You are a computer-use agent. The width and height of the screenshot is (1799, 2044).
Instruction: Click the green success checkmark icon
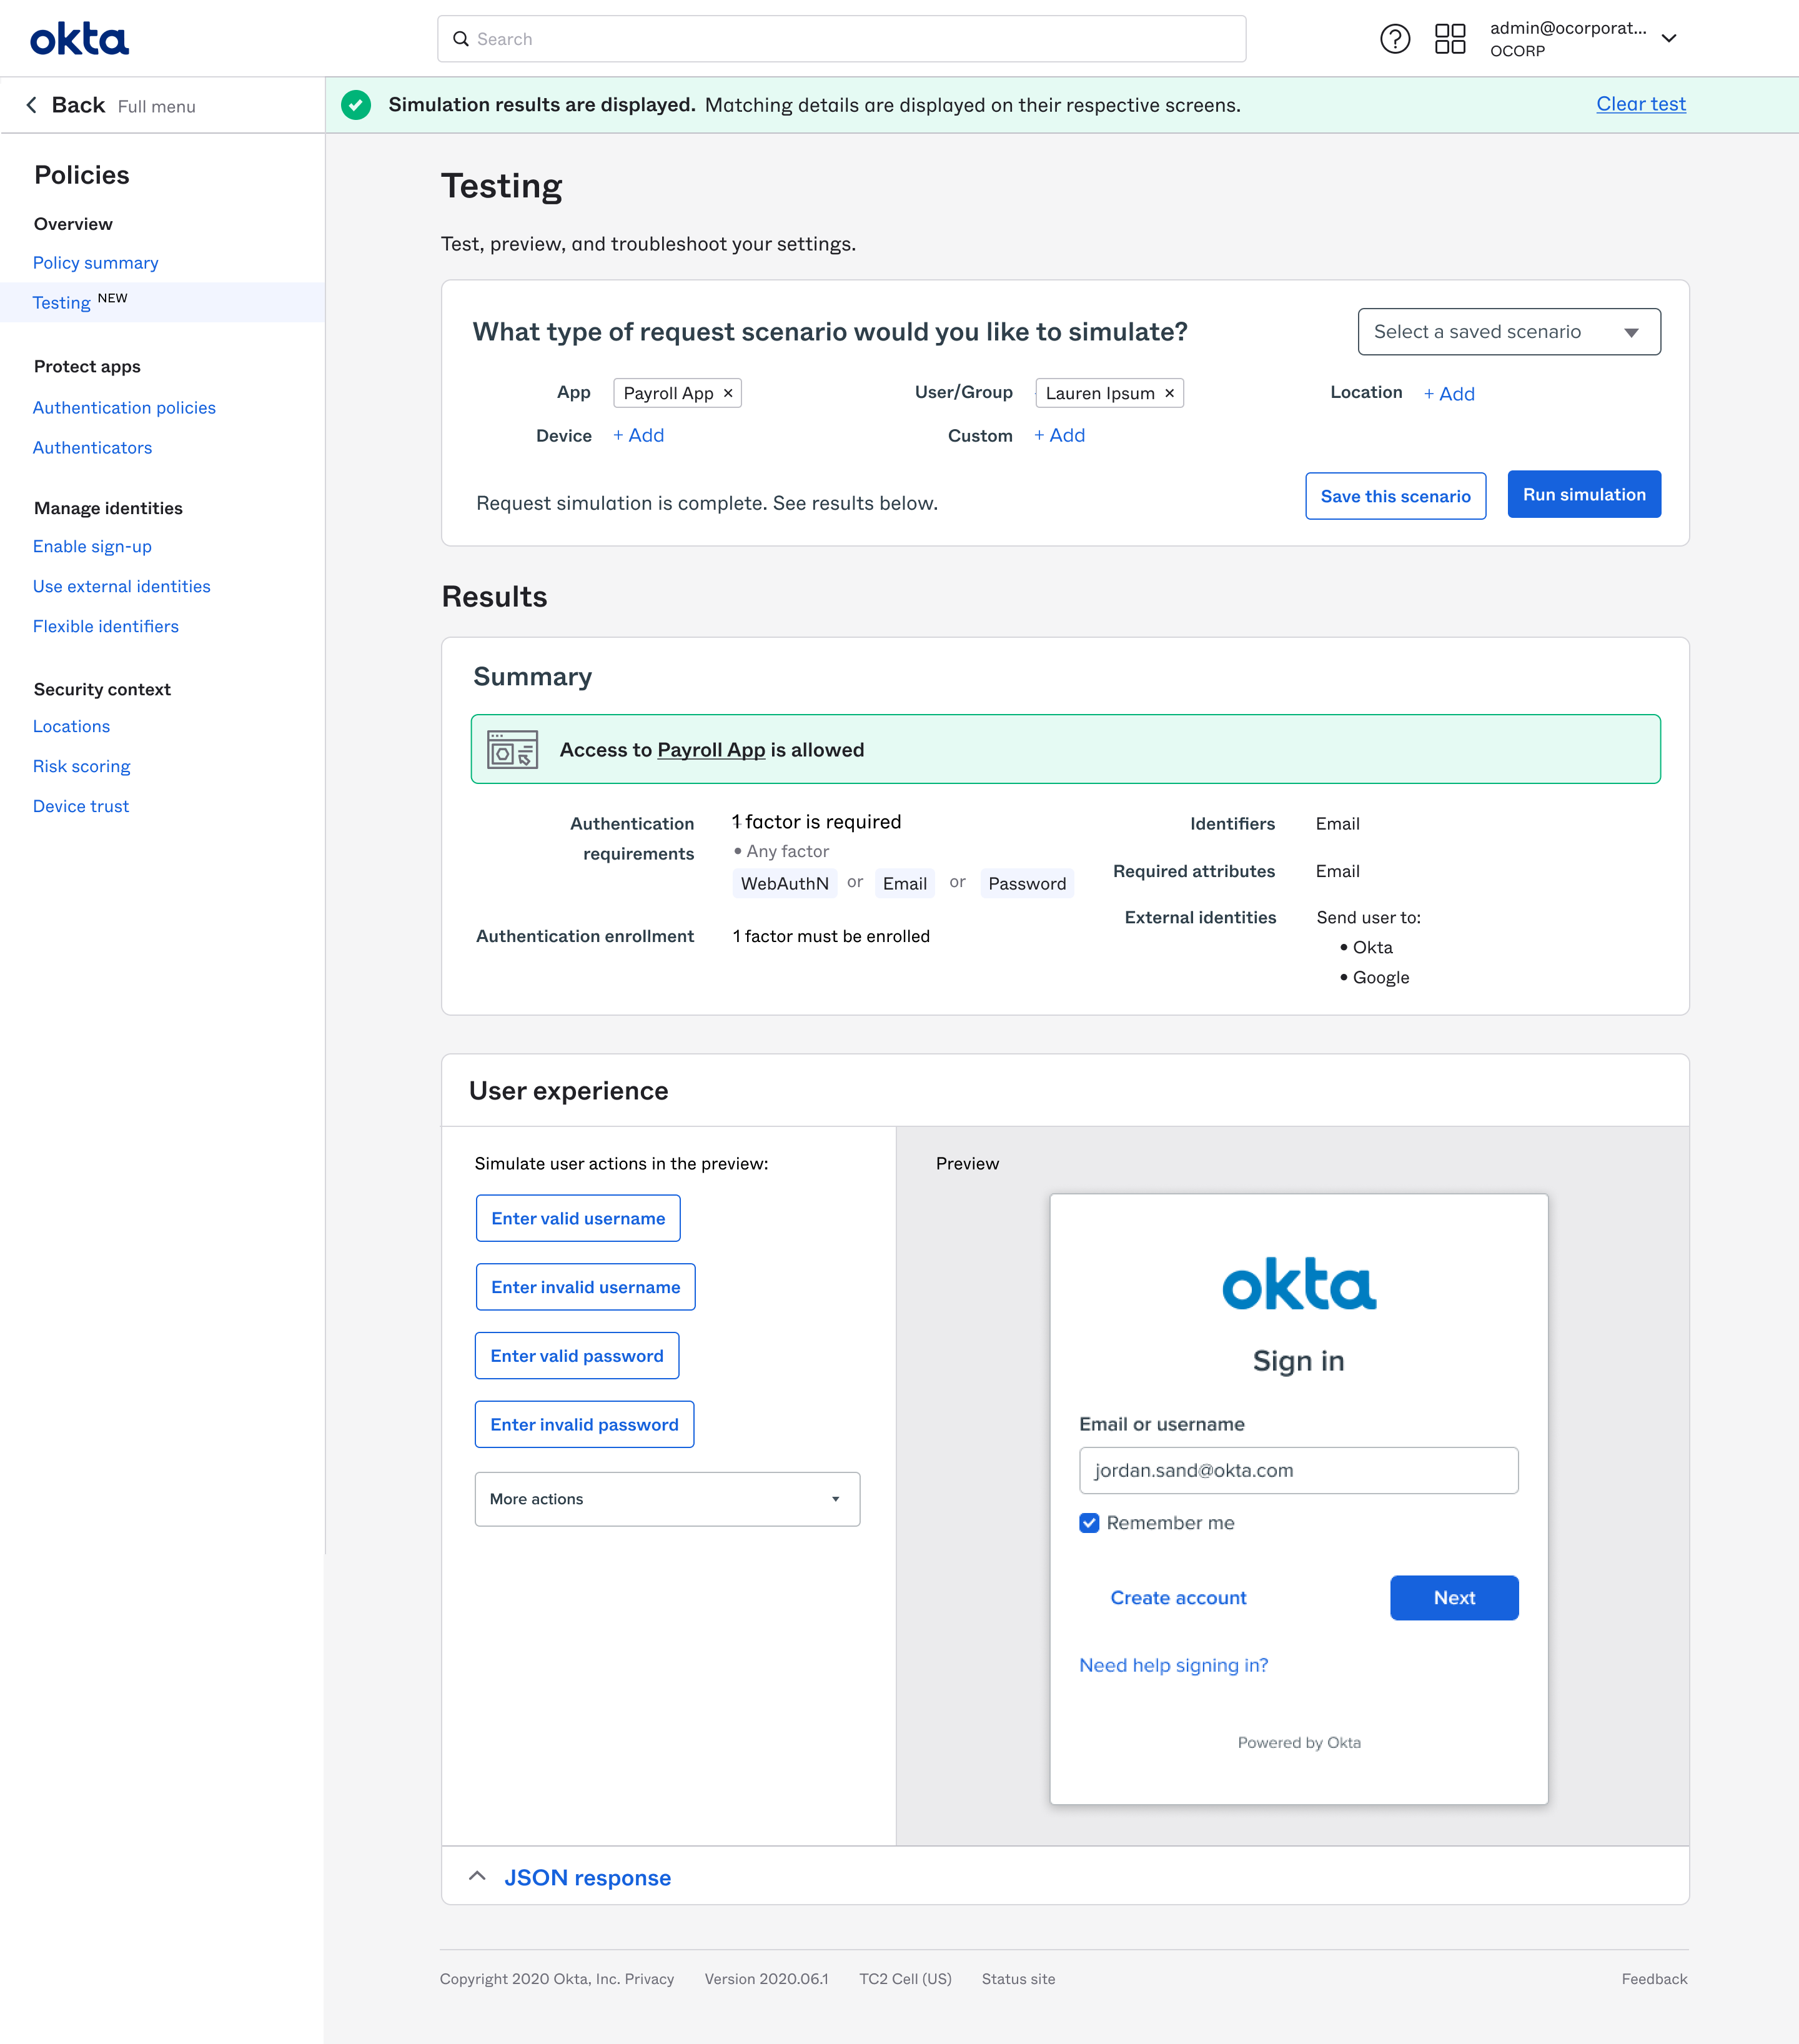(356, 105)
